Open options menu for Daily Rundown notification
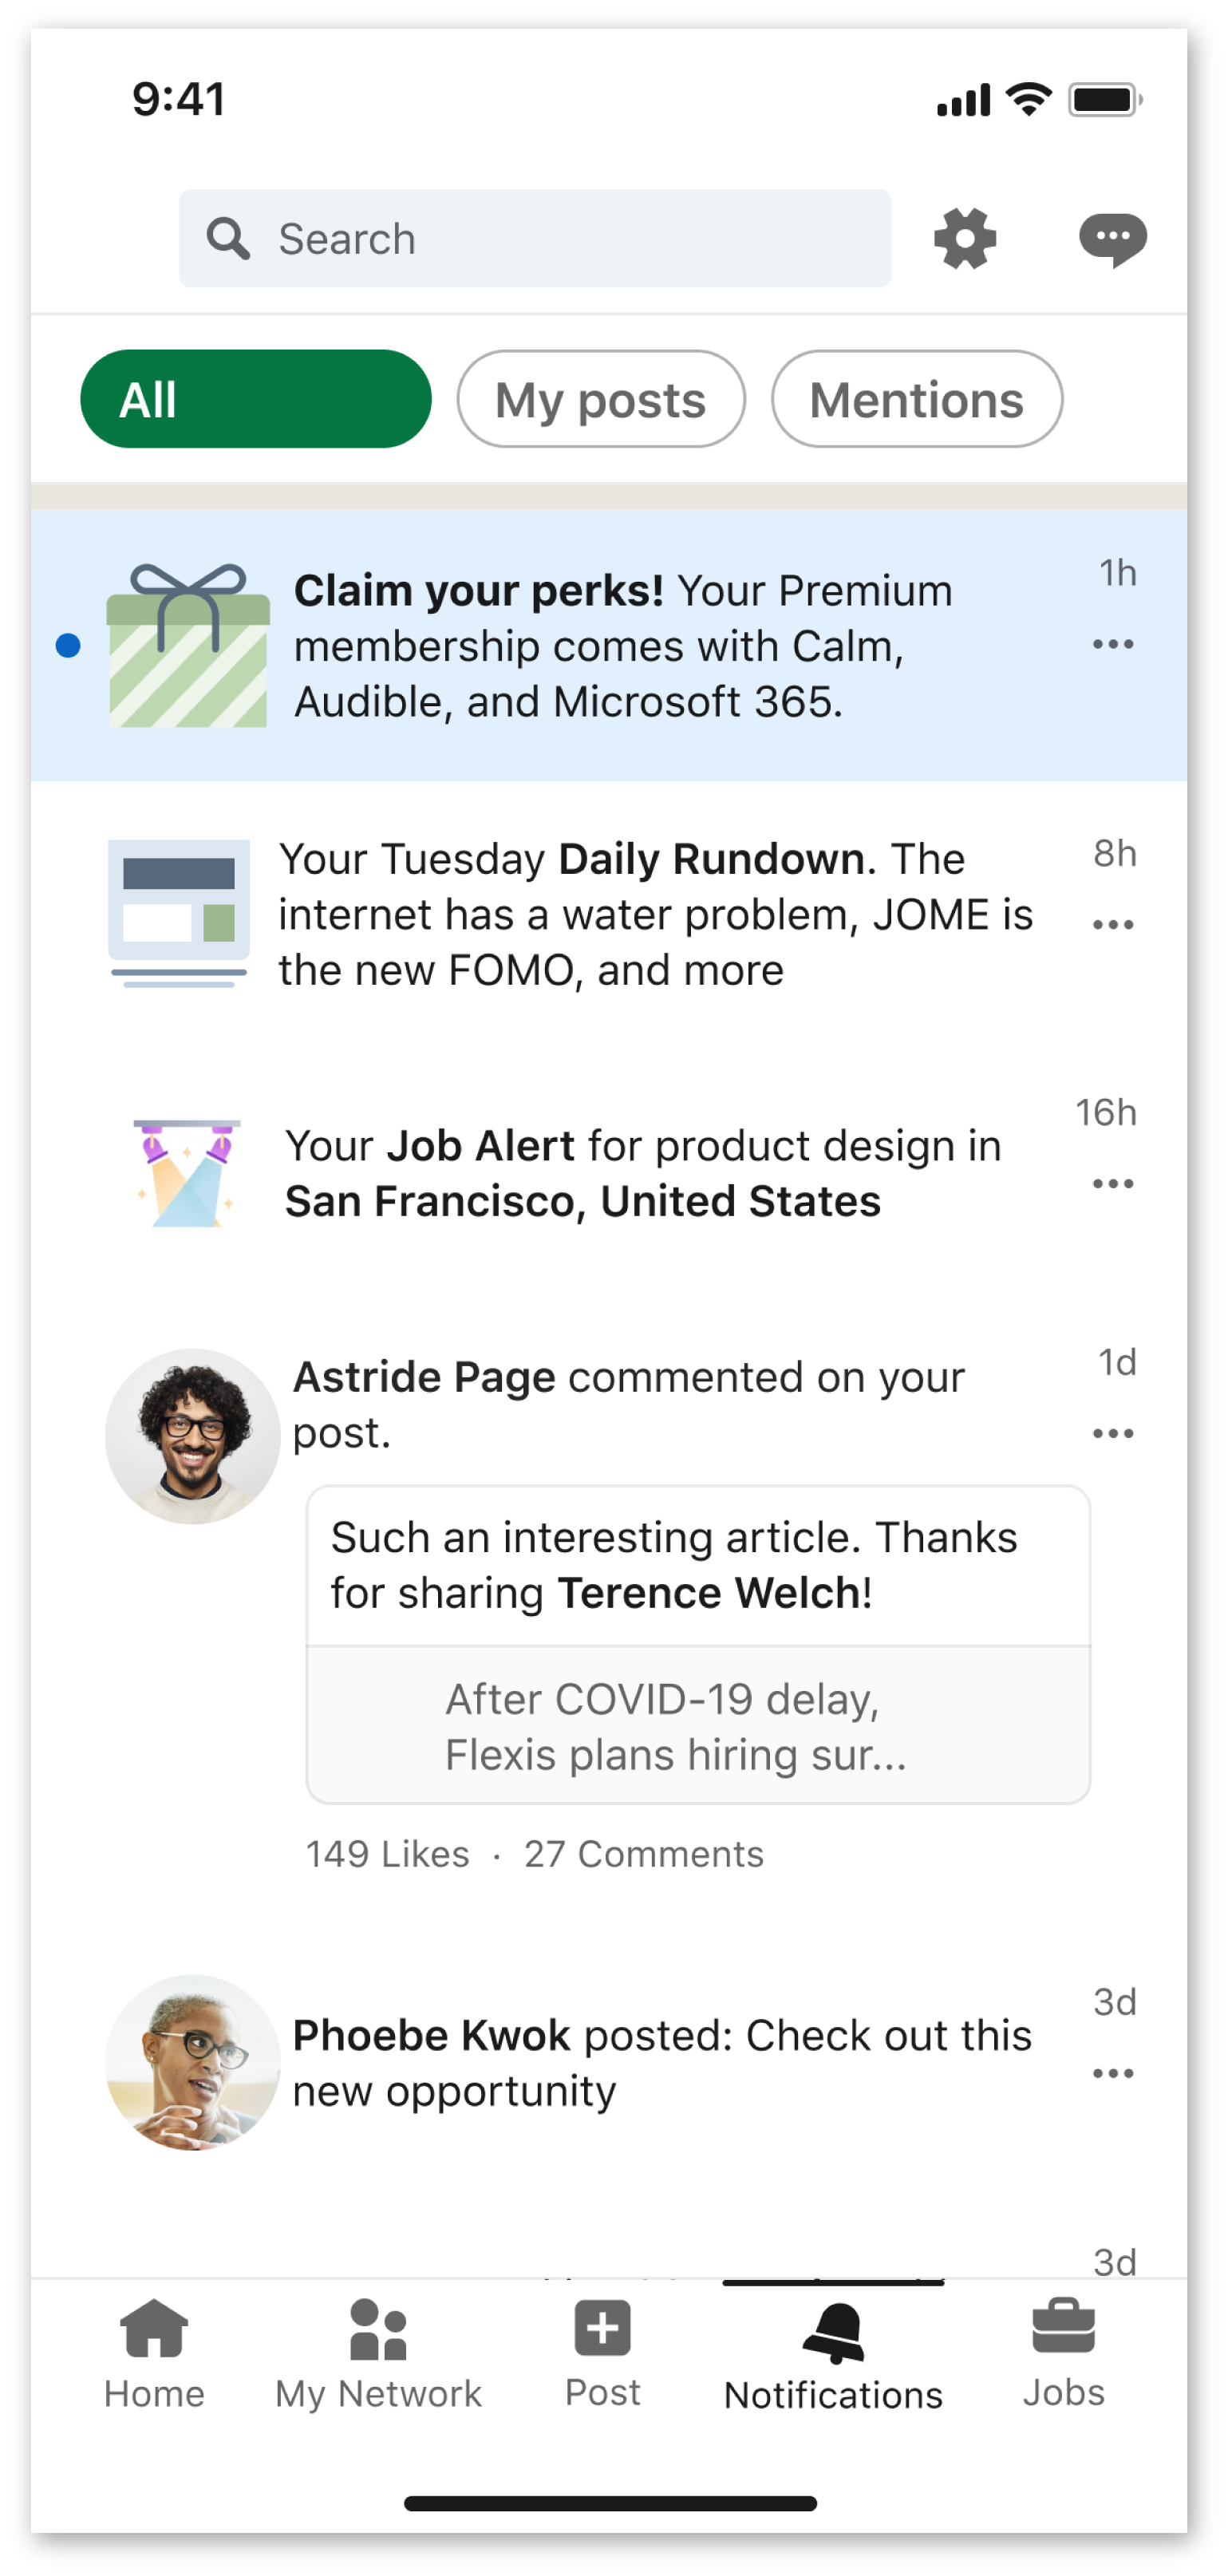 click(1112, 924)
